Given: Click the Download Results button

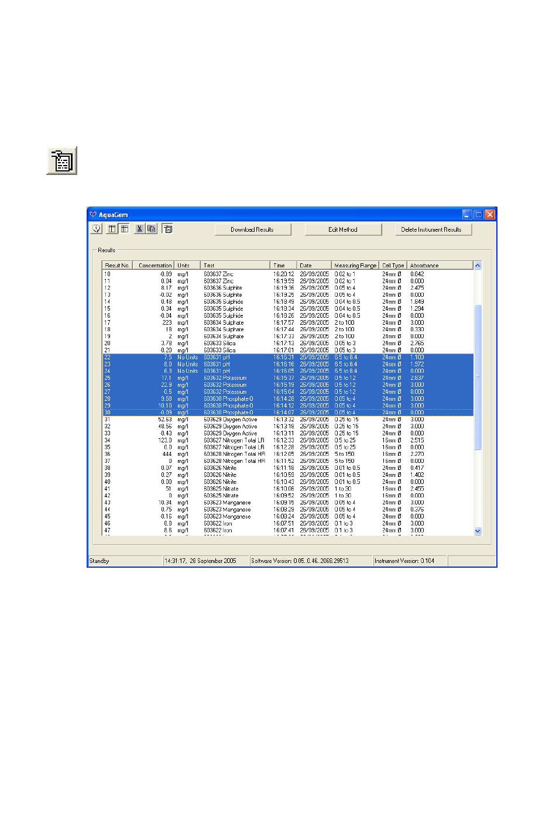Looking at the screenshot, I should point(252,229).
